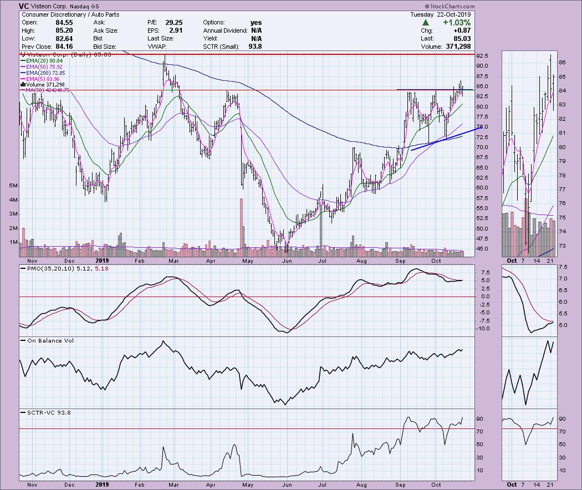Click the Options value yes
Screen dimensions: 582x490
256,23
